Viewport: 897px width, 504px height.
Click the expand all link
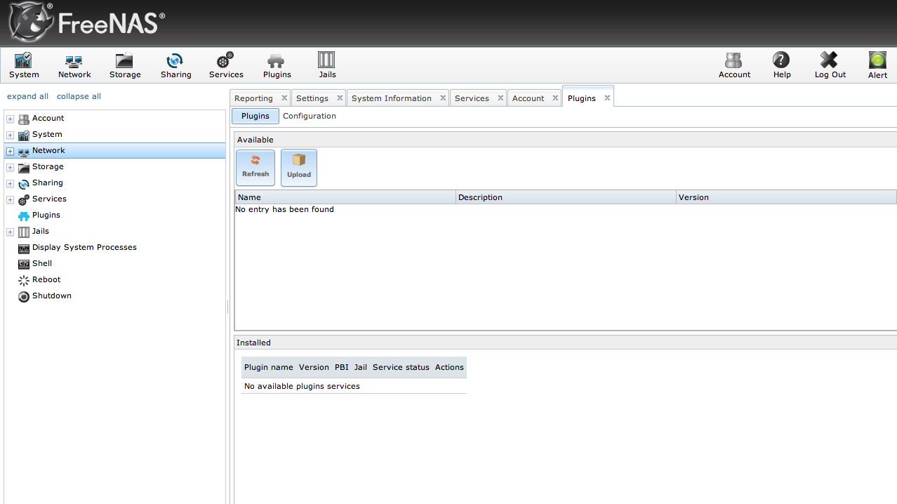click(27, 96)
